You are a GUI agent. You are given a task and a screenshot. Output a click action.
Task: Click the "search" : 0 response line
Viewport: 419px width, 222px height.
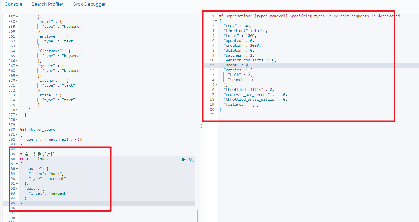(241, 80)
